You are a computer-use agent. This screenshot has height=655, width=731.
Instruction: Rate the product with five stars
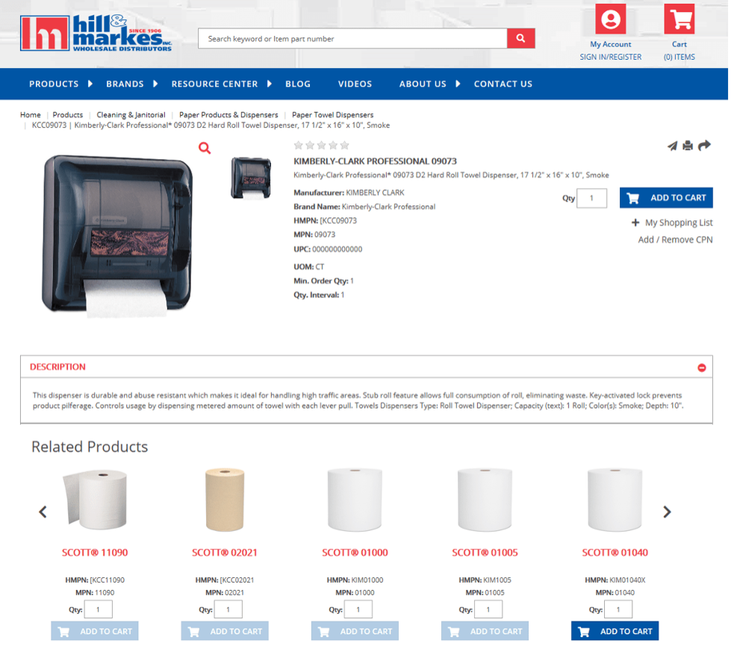[346, 146]
